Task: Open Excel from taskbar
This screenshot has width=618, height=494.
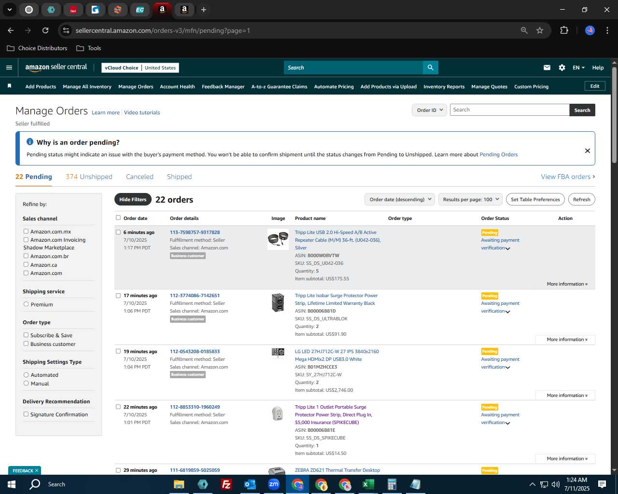Action: [x=368, y=484]
